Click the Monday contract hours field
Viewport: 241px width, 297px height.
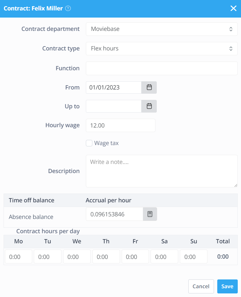19,257
